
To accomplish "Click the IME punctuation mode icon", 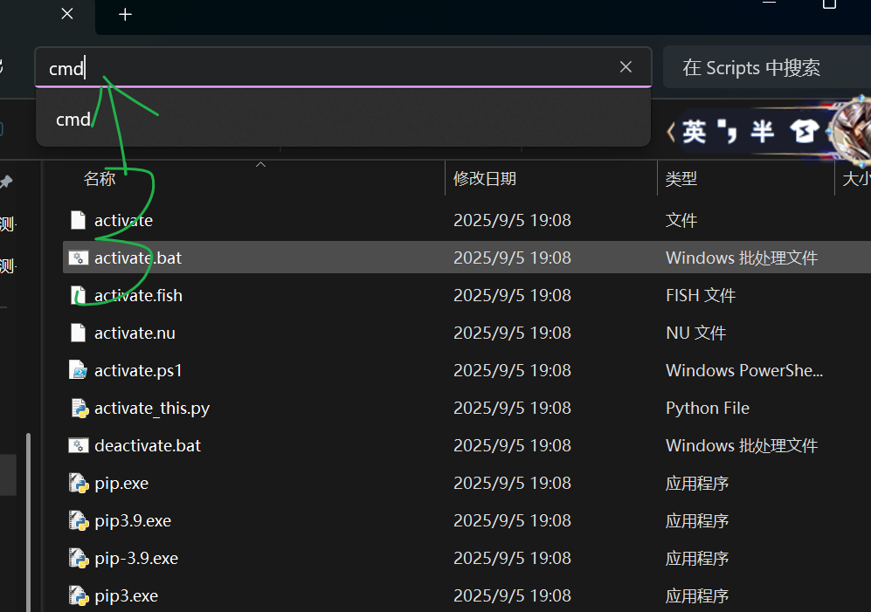I will pos(728,132).
